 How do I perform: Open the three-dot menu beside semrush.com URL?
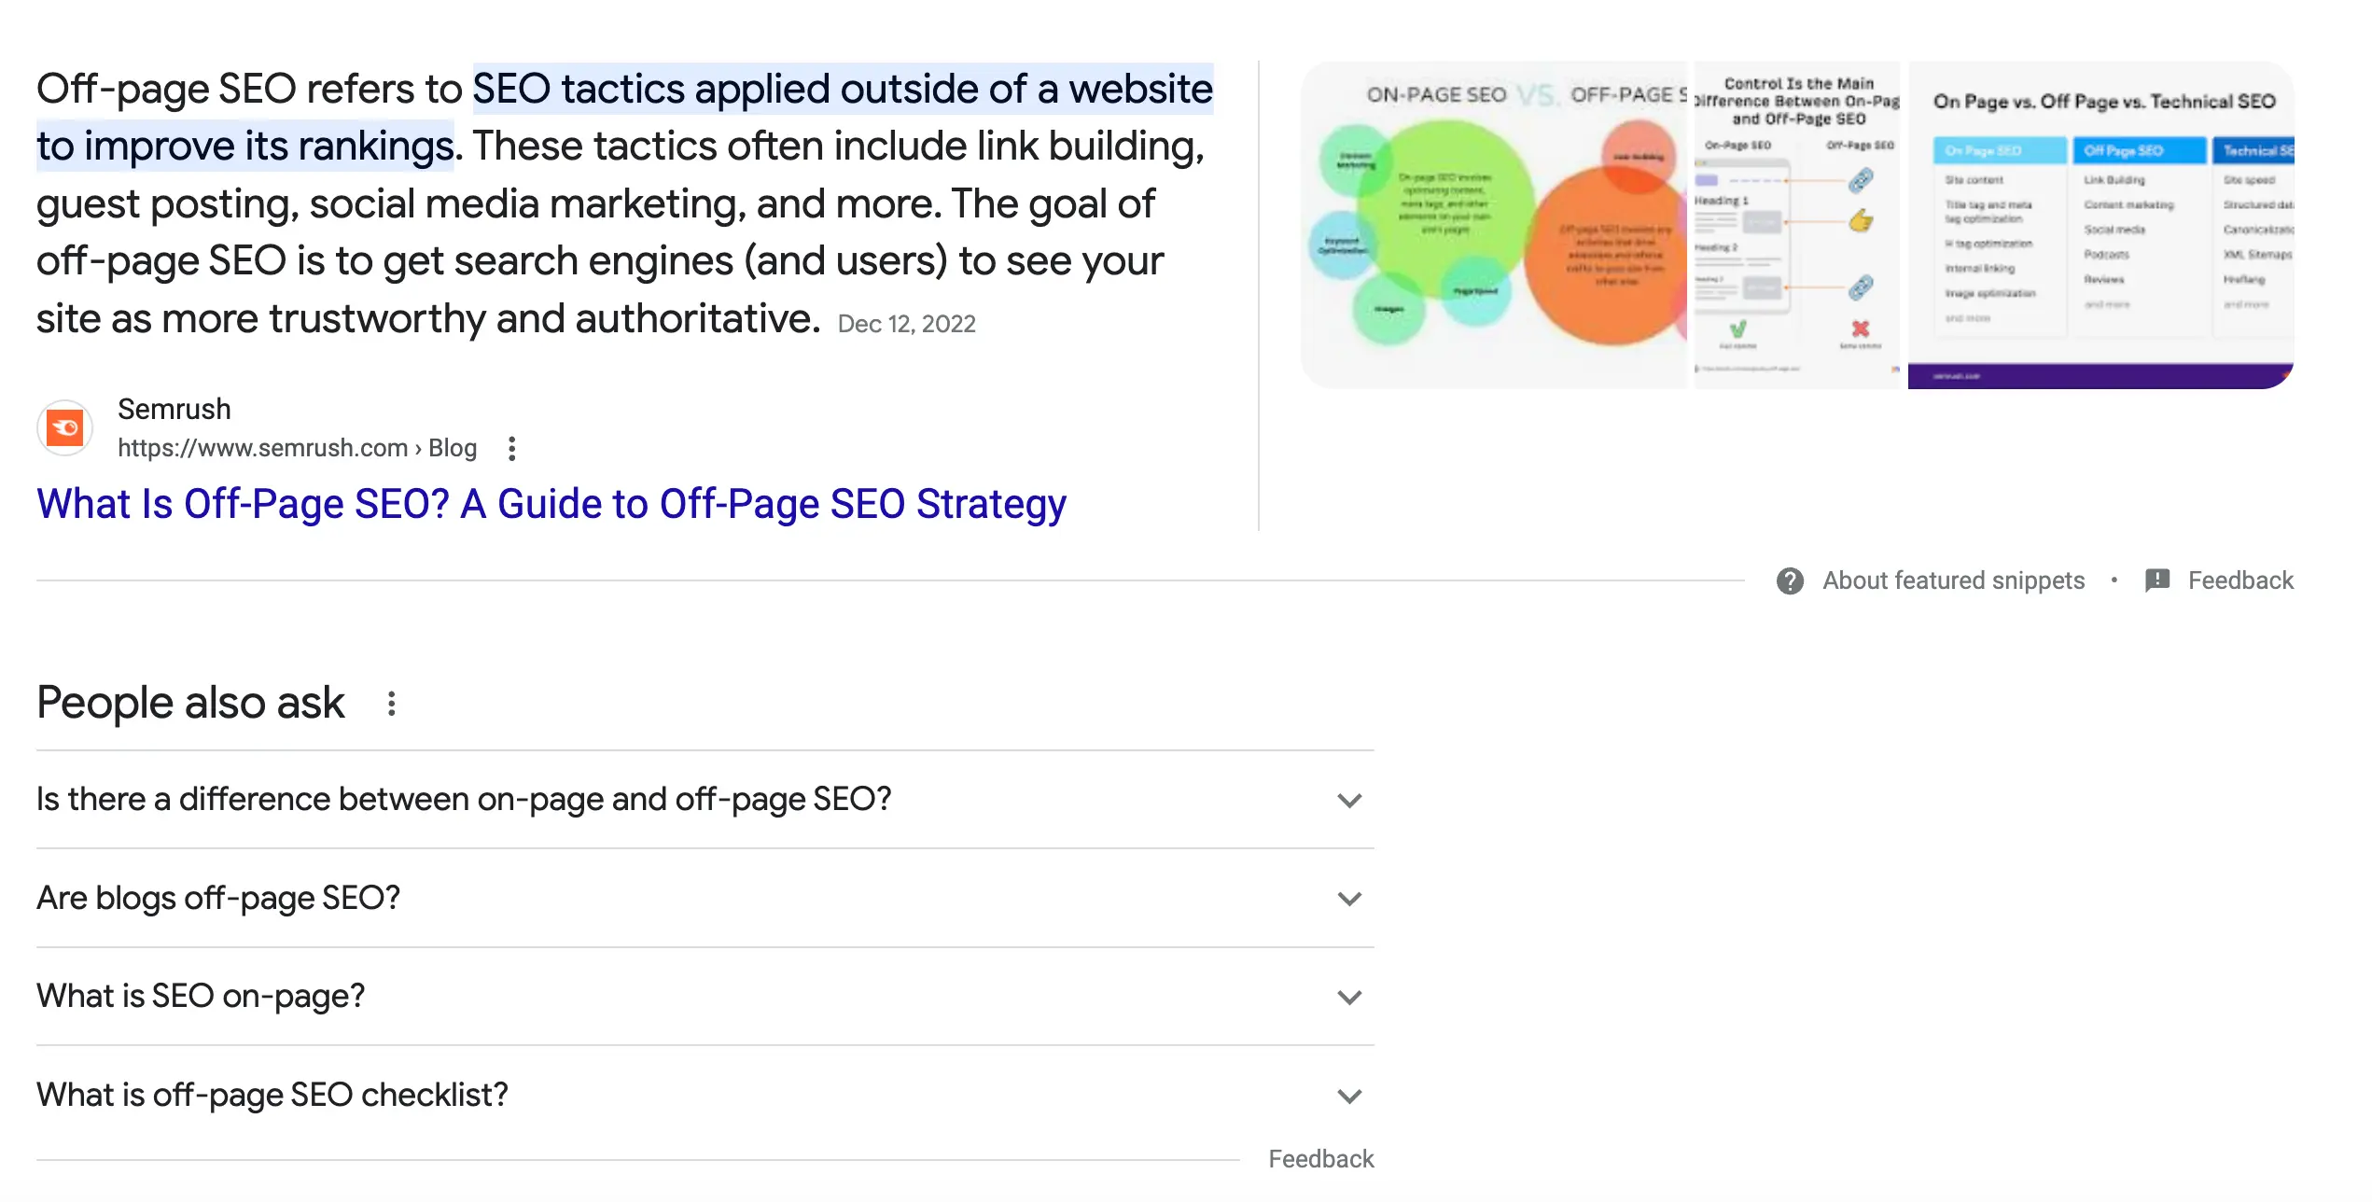point(511,449)
